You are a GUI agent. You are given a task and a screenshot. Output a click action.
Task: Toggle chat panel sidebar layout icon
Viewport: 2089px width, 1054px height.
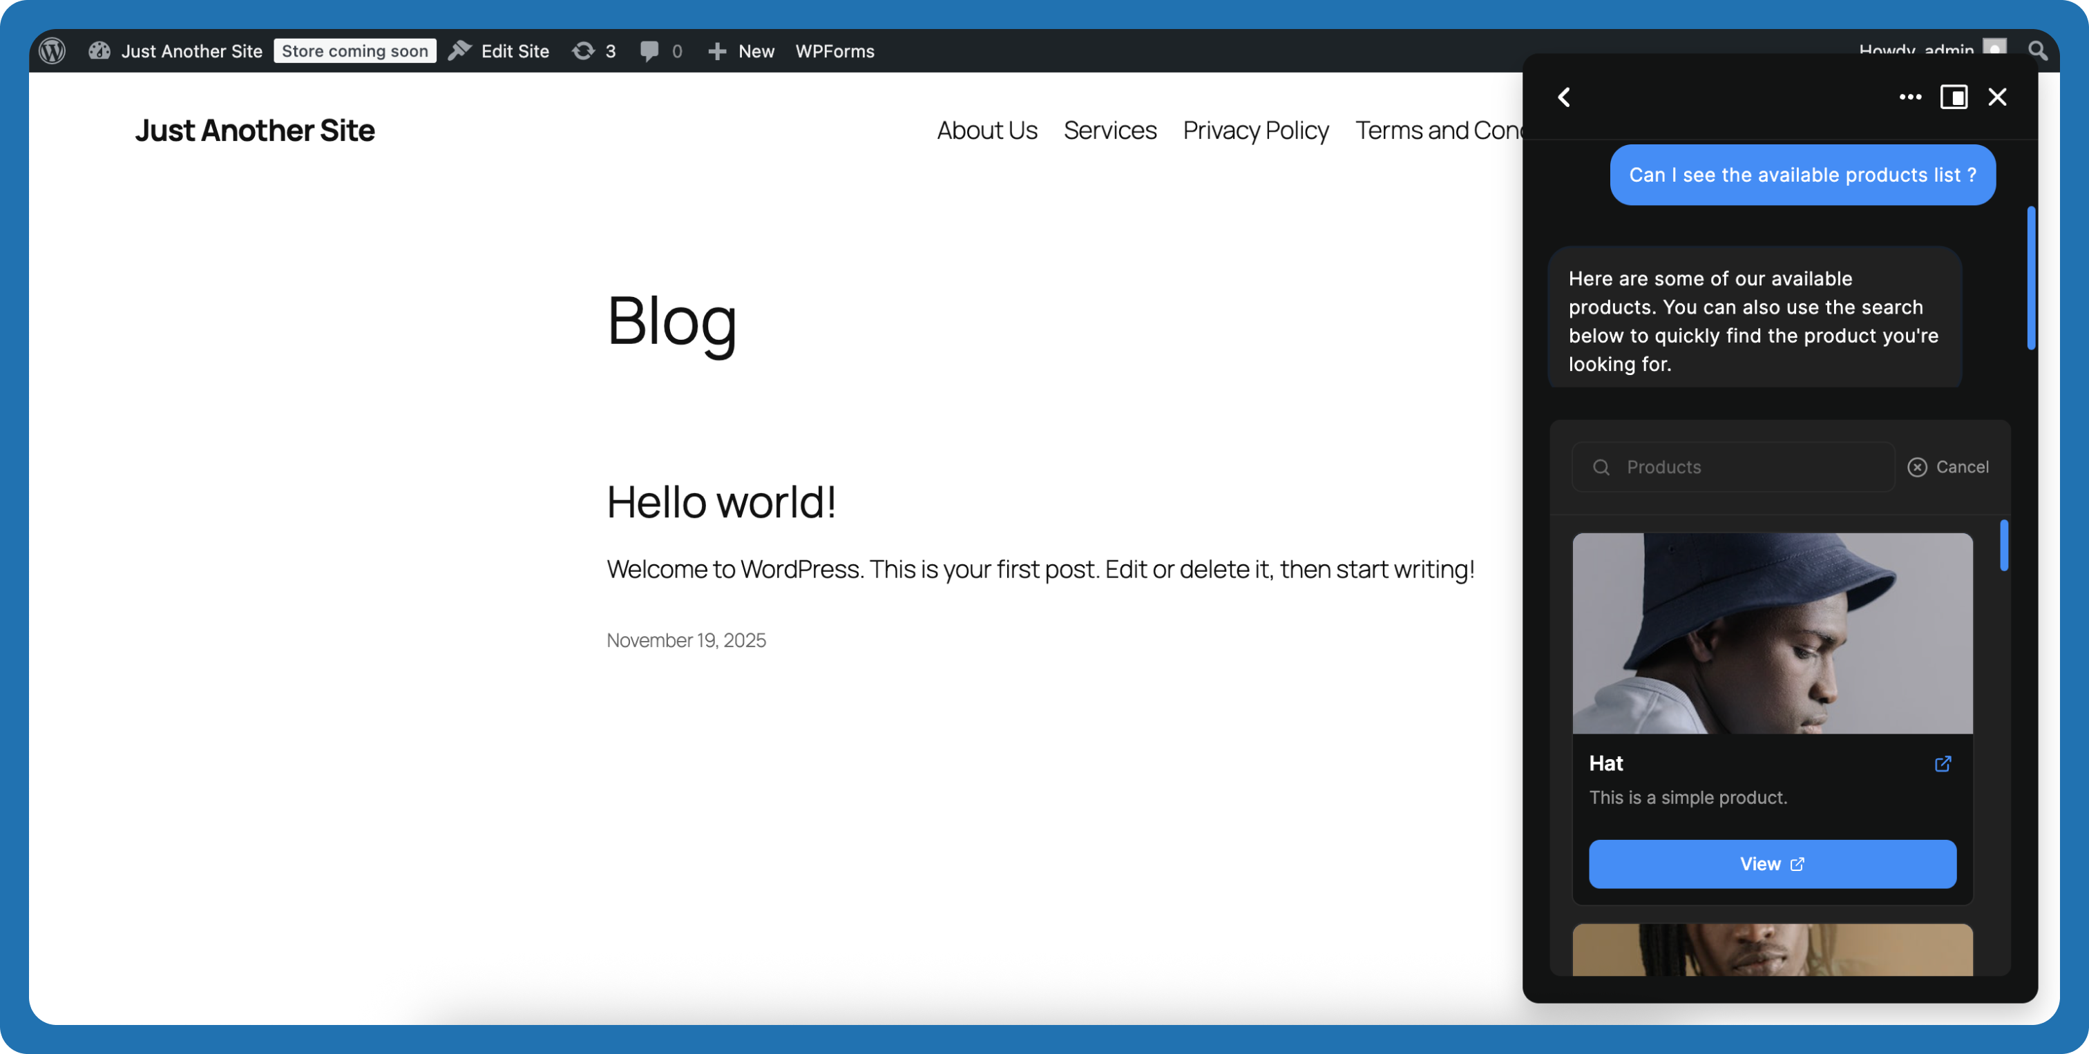point(1954,97)
